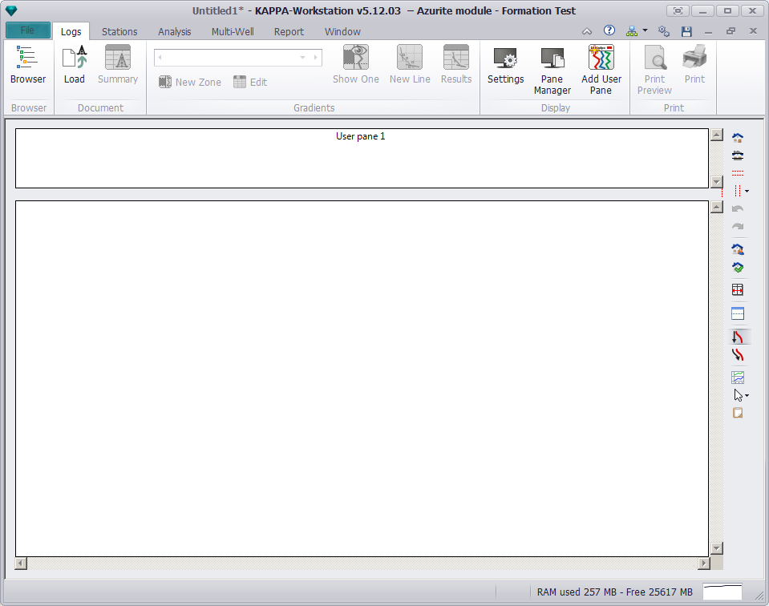Click the main pane top scroll arrow
The height and width of the screenshot is (606, 769).
tap(717, 207)
